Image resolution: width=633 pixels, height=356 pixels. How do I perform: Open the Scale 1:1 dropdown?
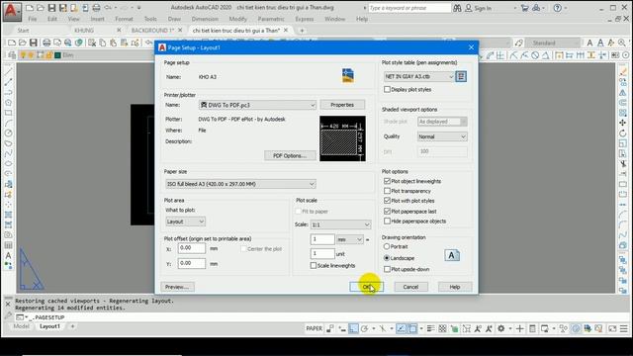[x=340, y=224]
